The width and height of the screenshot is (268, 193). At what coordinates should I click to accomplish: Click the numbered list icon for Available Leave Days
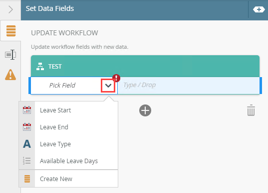click(27, 161)
